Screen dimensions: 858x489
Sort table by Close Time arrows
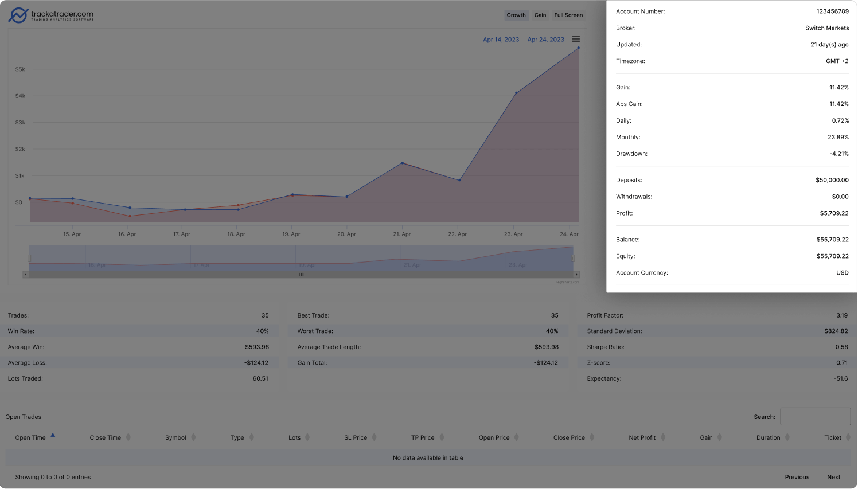(128, 437)
